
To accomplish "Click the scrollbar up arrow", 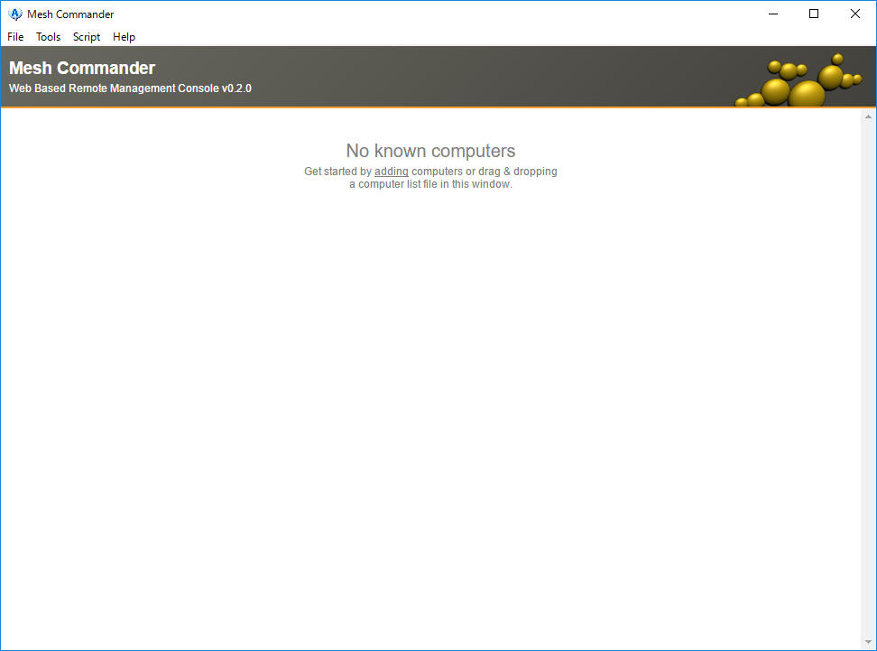I will (x=868, y=117).
